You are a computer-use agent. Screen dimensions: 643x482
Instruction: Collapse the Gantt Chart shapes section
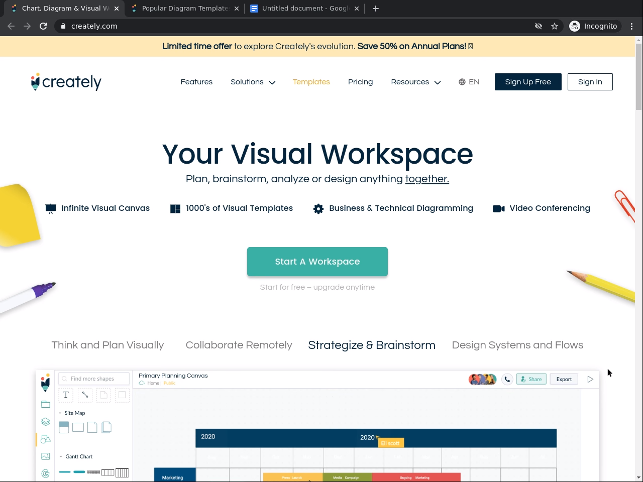pos(61,457)
